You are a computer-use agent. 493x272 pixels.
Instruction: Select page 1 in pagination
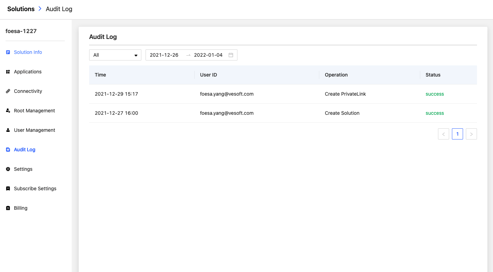[457, 134]
